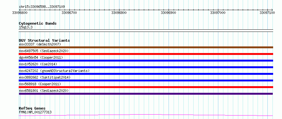Screen dimensions: 282x119
Task: Click the blue dgv4456n54 variant bar
Action: pyautogui.click(x=146, y=61)
